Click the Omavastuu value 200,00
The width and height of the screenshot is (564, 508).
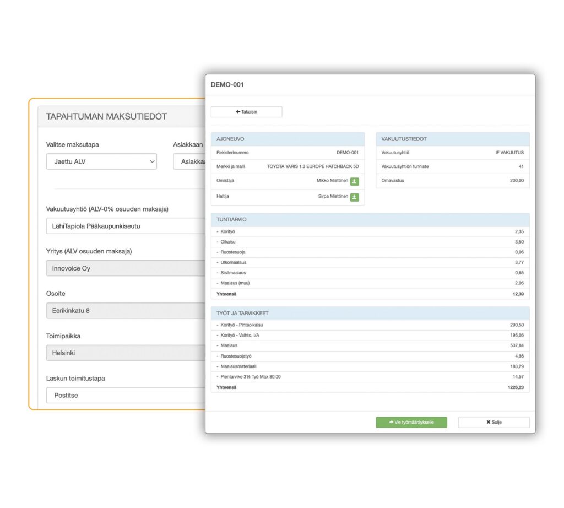(517, 181)
